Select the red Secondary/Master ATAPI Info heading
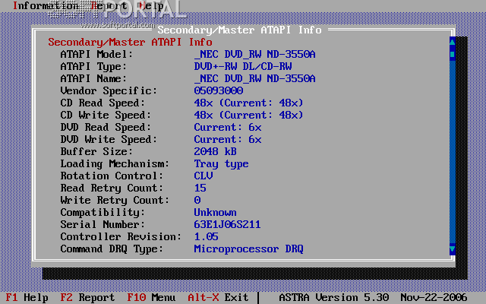Viewport: 486px width, 304px height. pyautogui.click(x=130, y=43)
